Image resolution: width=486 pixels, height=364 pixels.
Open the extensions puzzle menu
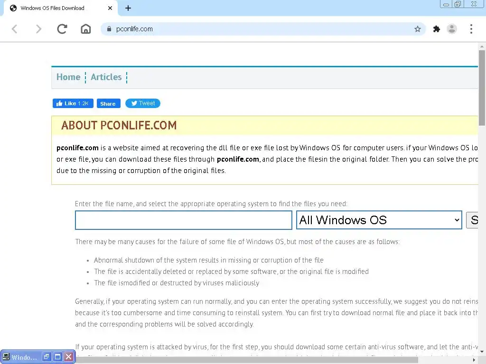(437, 29)
